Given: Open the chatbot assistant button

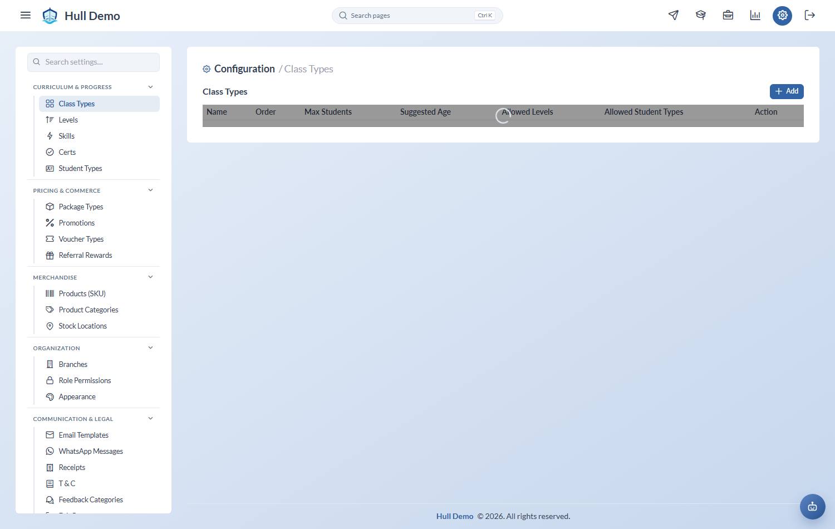Looking at the screenshot, I should (x=813, y=507).
